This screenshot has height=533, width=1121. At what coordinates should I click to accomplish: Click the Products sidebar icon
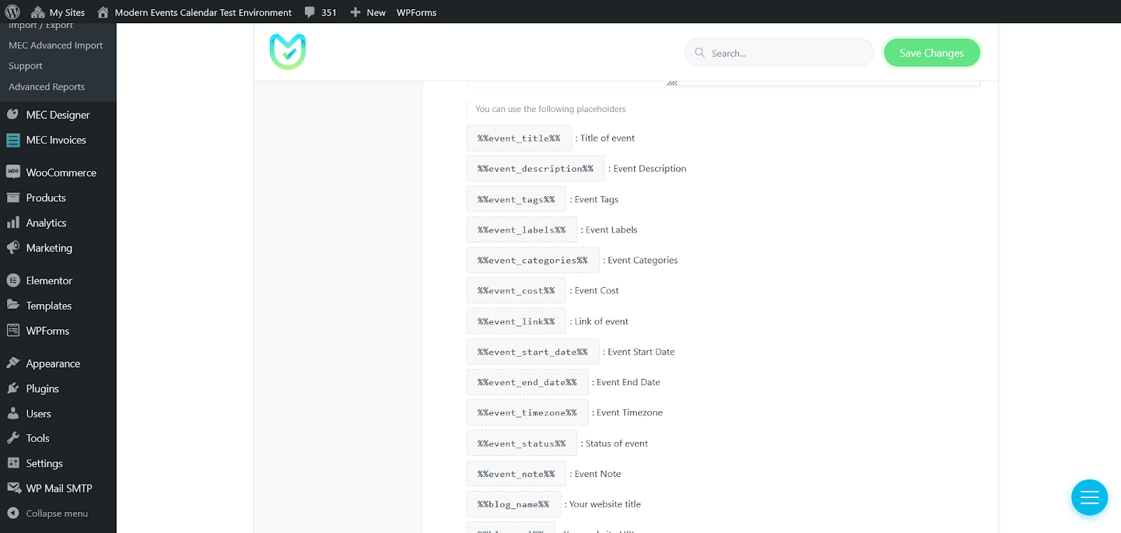13,198
